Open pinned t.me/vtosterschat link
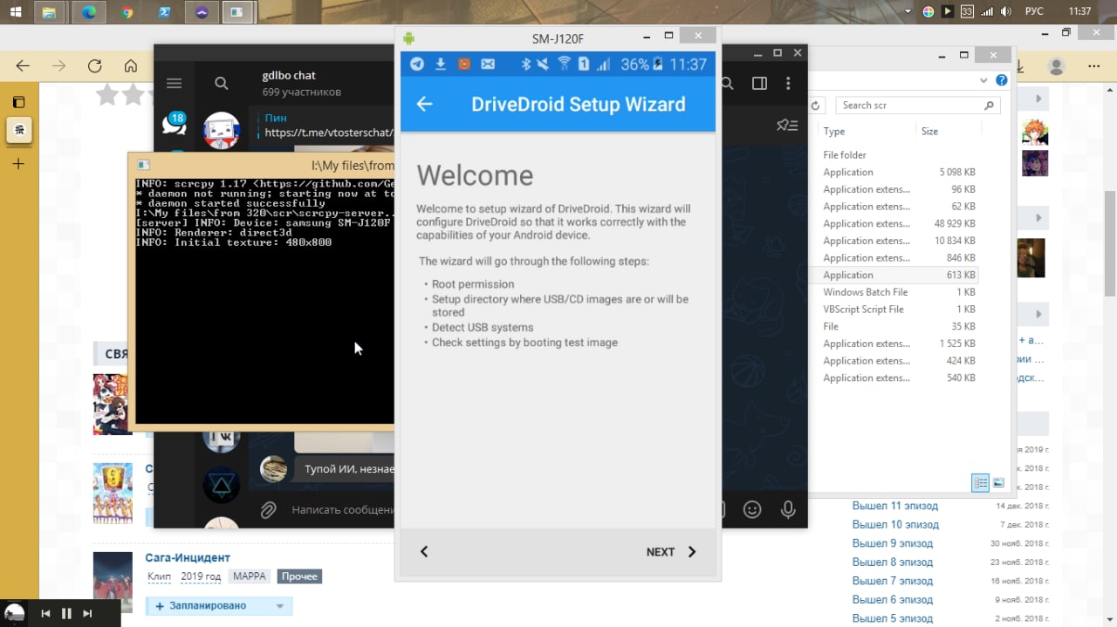This screenshot has width=1117, height=627. (329, 133)
